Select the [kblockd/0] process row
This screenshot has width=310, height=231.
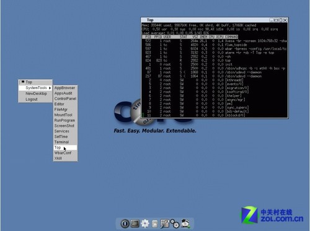coord(215,115)
